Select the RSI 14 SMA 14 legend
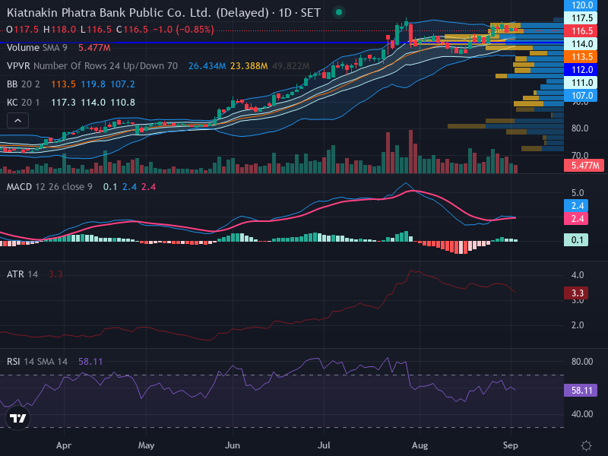Viewport: 608px width, 456px height. tap(37, 362)
